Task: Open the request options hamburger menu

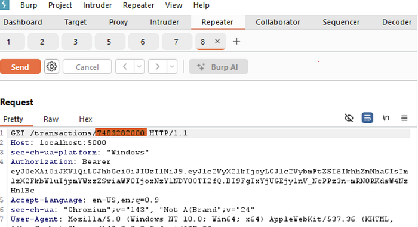Action: tap(404, 118)
